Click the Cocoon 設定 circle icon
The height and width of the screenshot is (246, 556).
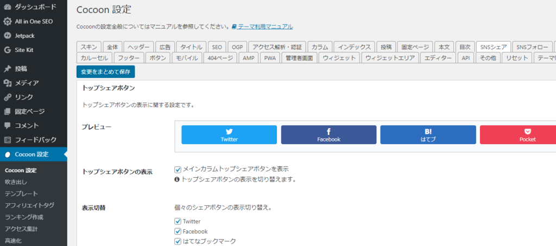pos(8,154)
